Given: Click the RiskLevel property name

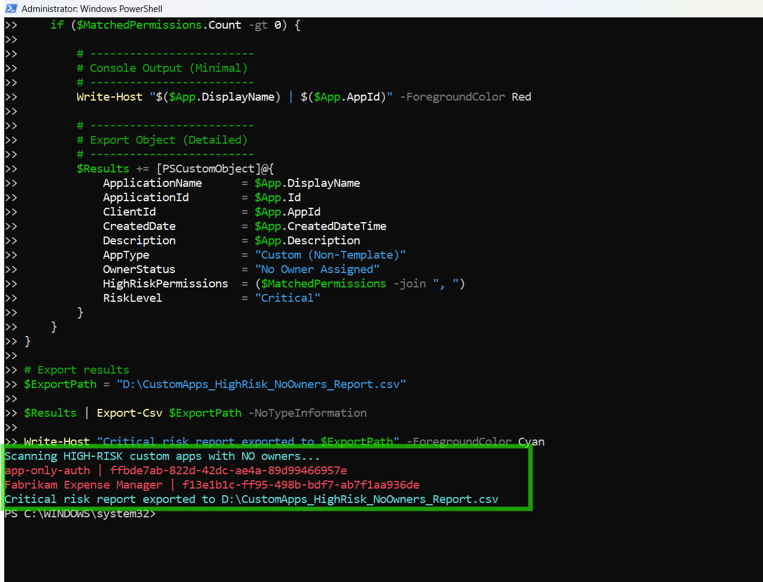Looking at the screenshot, I should pyautogui.click(x=132, y=298).
